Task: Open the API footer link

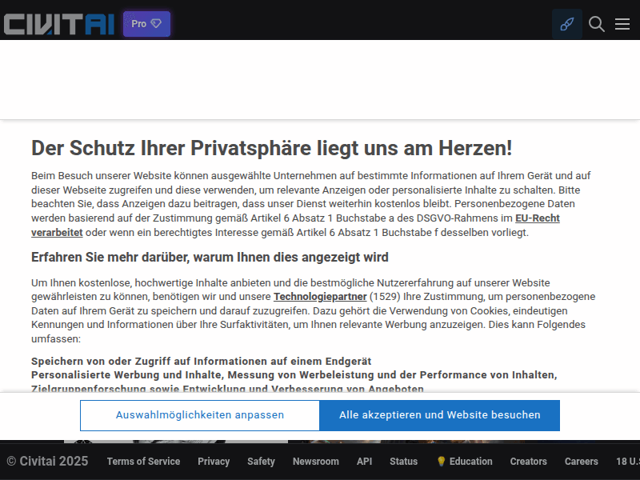Action: click(x=364, y=461)
